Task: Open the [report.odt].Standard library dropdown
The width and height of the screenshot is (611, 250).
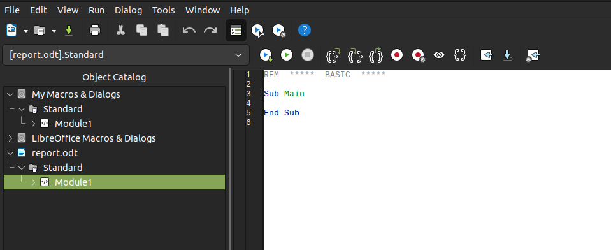Action: 126,55
